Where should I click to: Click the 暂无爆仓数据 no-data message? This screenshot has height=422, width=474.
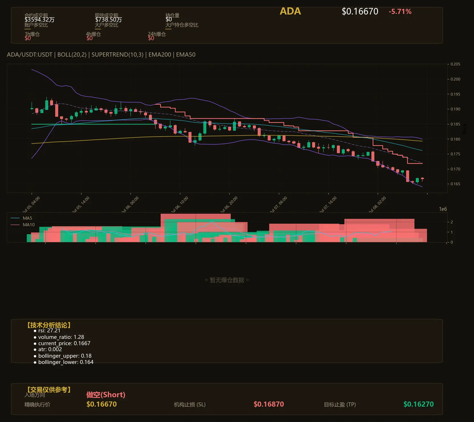[227, 280]
